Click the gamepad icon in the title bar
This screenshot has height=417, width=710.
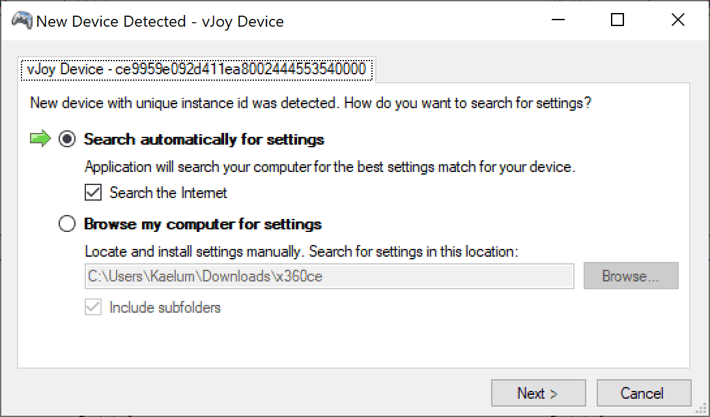pos(20,20)
